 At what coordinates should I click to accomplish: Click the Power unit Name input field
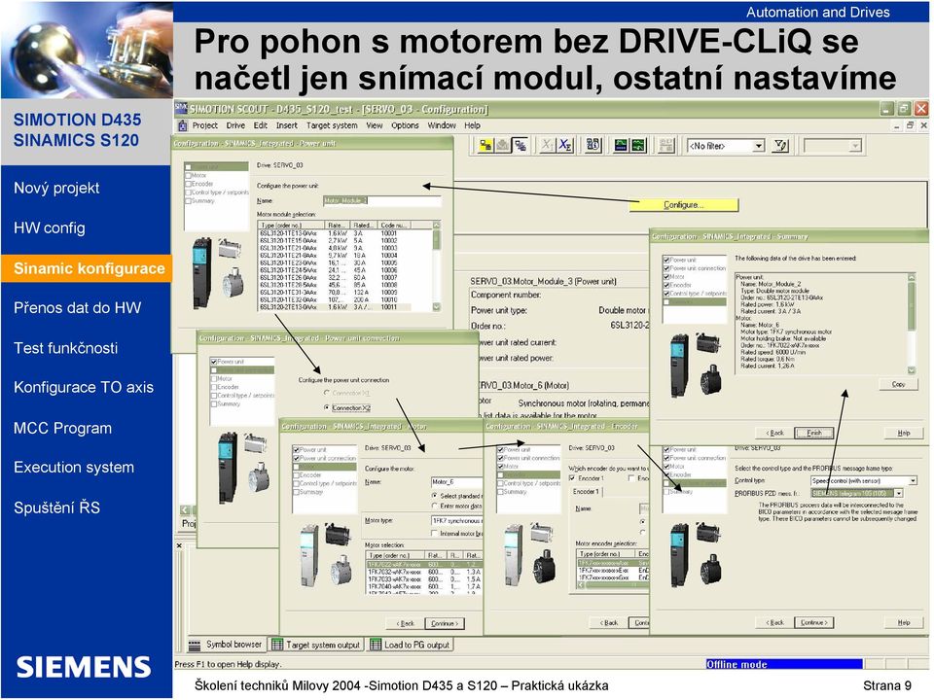[x=381, y=200]
